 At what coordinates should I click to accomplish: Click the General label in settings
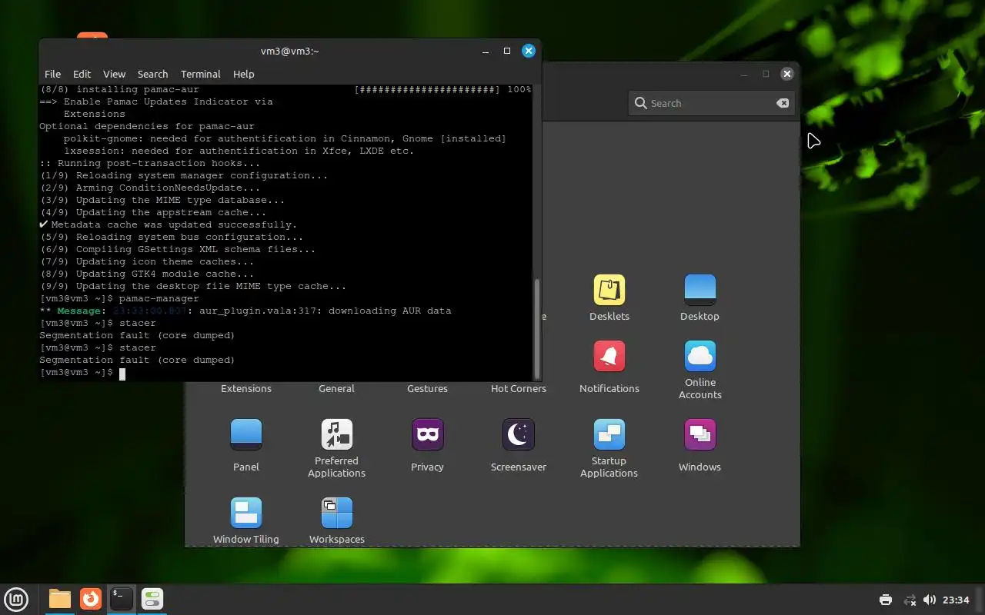(336, 388)
